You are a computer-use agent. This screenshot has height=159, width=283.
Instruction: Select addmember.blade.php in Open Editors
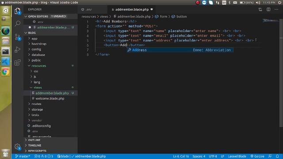click(x=51, y=27)
